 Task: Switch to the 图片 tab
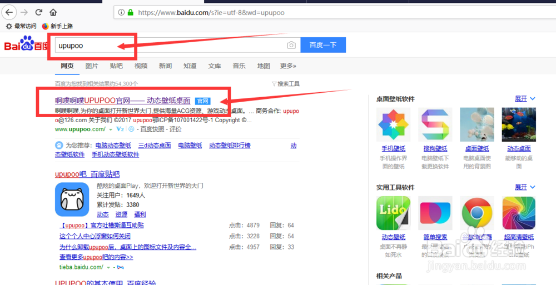pyautogui.click(x=92, y=66)
